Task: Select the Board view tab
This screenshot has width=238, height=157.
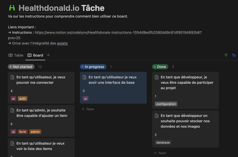Action: pos(35,55)
